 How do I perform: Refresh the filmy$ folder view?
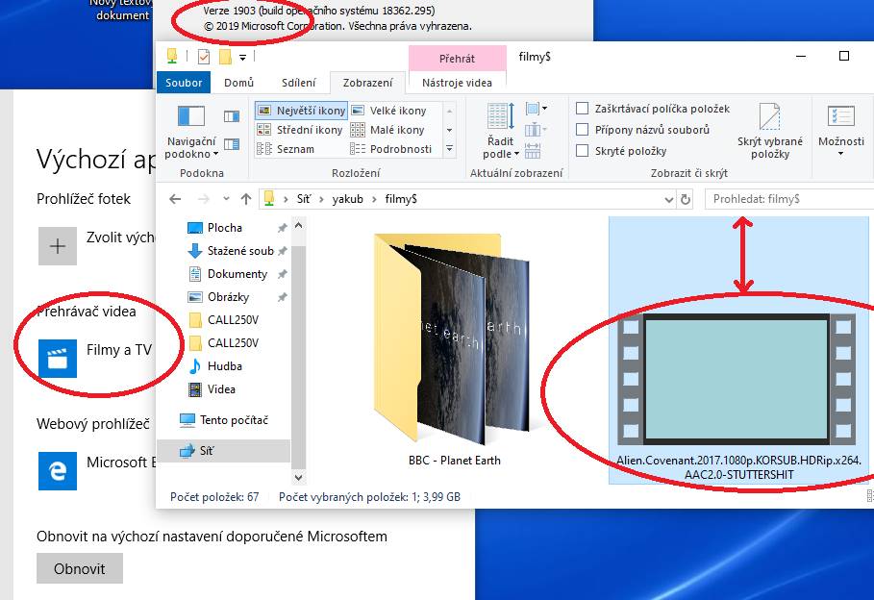click(x=686, y=199)
